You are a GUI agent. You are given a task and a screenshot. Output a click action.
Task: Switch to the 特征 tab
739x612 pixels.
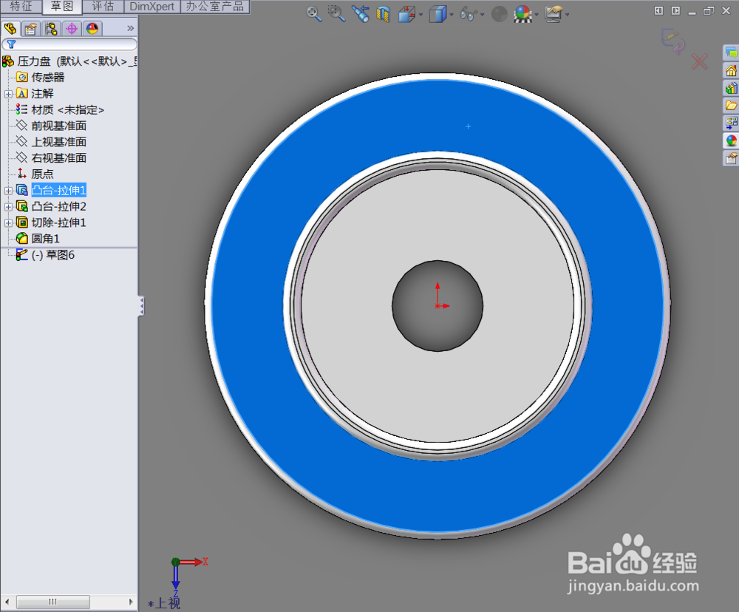(x=21, y=6)
